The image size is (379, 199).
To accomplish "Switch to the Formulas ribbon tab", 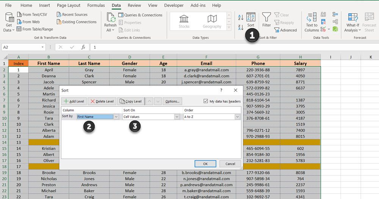I will [96, 5].
